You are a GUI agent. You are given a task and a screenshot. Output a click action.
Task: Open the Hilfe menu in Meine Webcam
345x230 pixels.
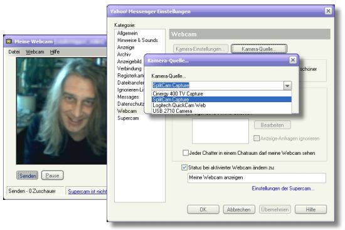(55, 52)
